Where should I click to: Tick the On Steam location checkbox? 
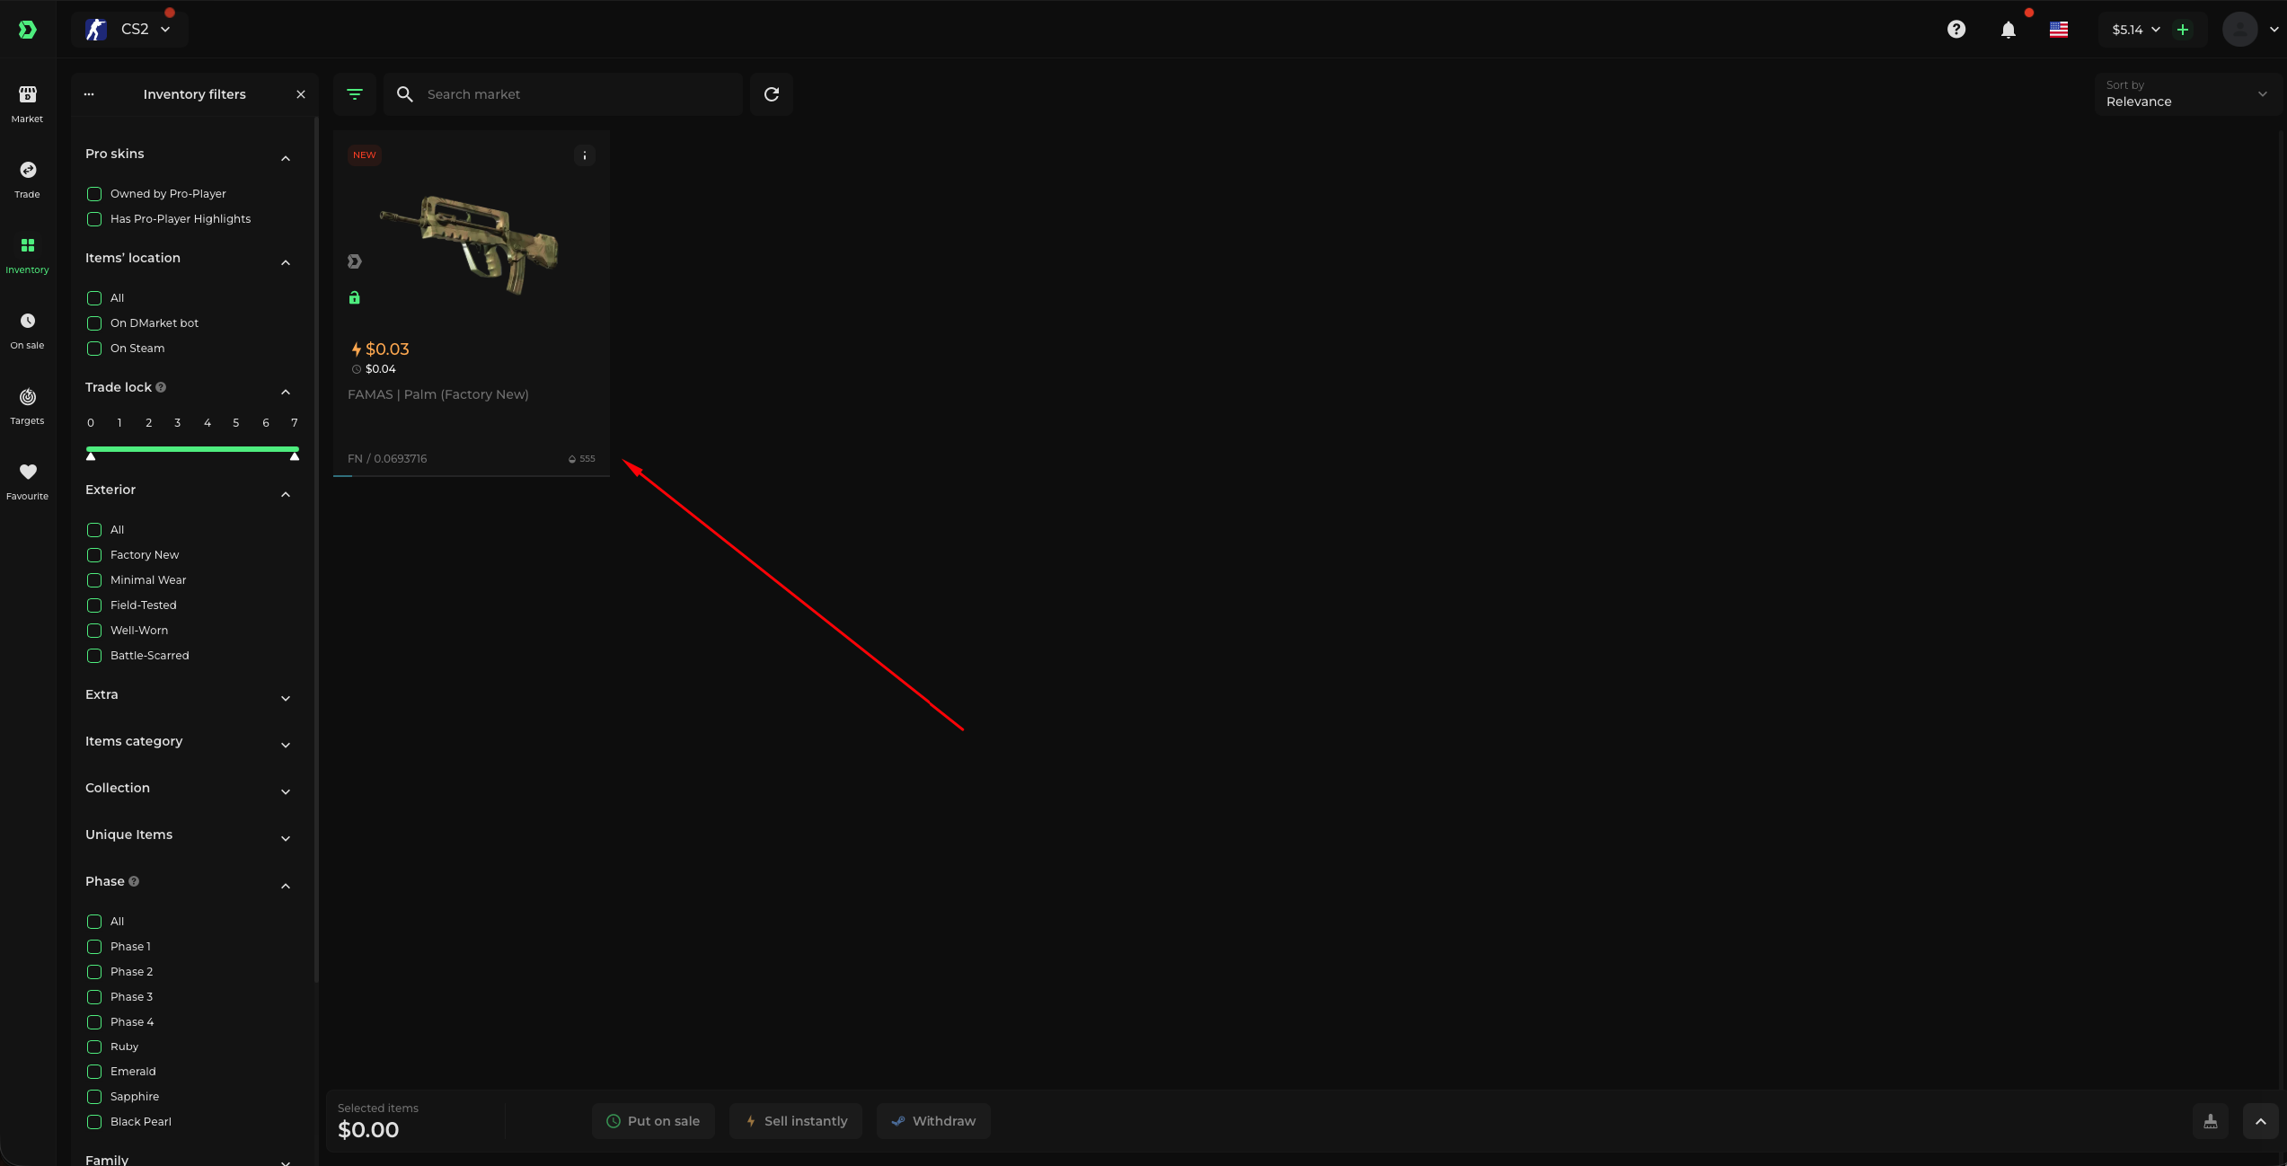tap(94, 349)
